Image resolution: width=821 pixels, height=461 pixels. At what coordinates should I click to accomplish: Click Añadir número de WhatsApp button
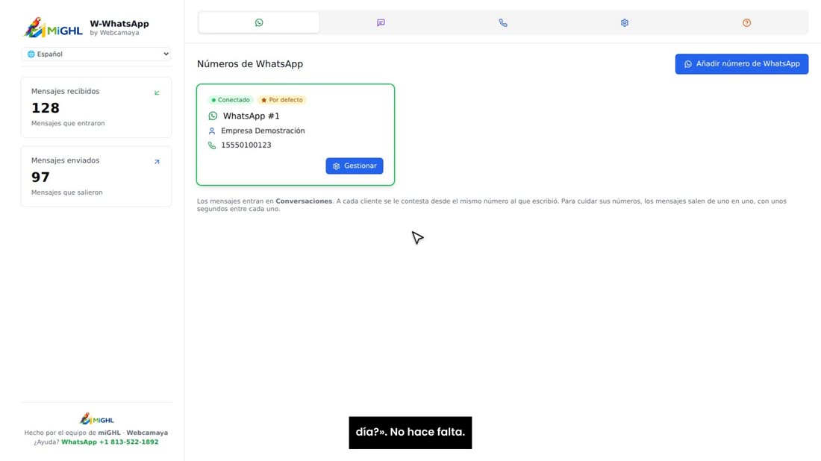tap(741, 64)
